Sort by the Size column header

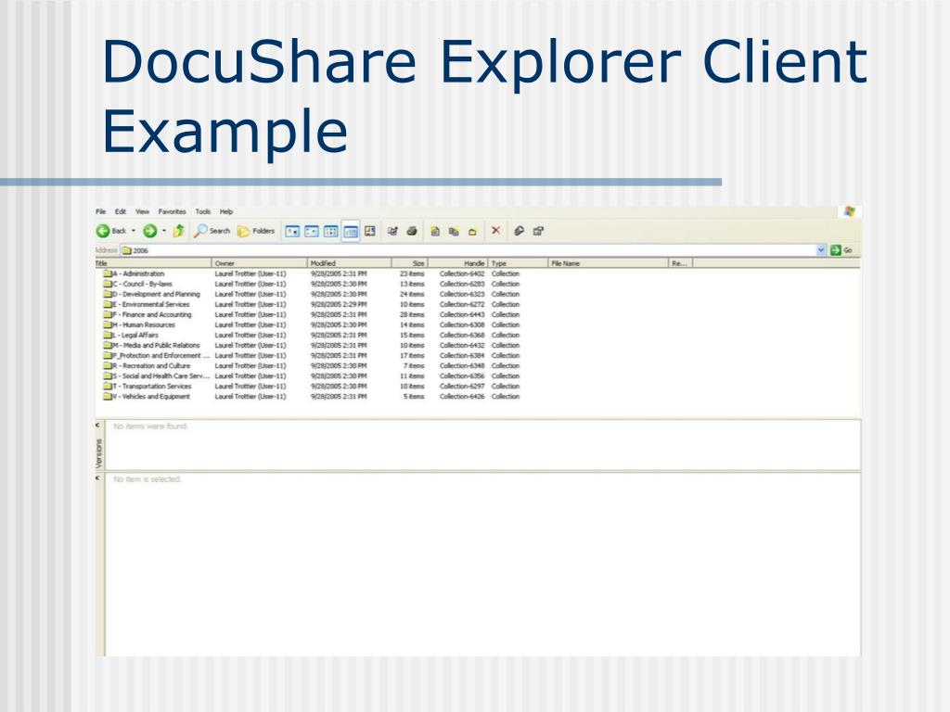[x=409, y=263]
